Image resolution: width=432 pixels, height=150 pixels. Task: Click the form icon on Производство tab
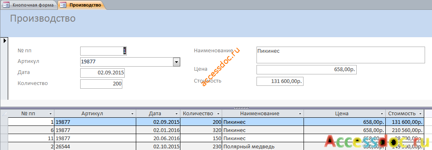click(63, 5)
